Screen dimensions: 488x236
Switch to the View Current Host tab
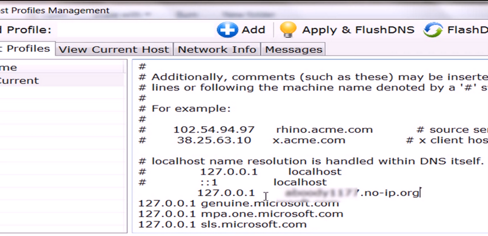click(x=114, y=49)
